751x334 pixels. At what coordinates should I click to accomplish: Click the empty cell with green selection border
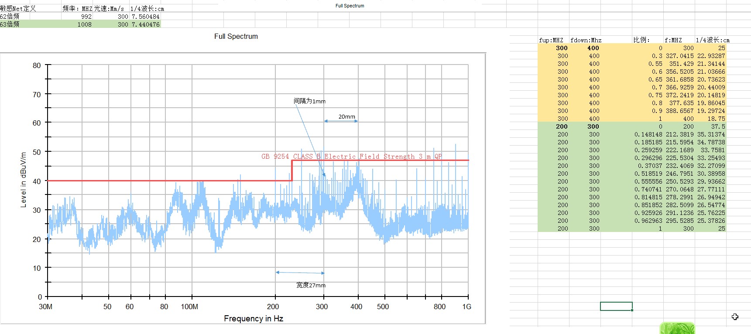coord(616,307)
